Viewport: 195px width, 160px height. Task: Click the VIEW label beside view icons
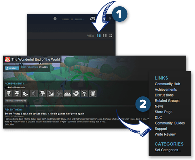[91, 36]
